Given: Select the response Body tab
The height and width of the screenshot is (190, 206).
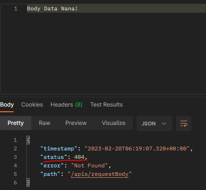Looking at the screenshot, I should click(7, 105).
